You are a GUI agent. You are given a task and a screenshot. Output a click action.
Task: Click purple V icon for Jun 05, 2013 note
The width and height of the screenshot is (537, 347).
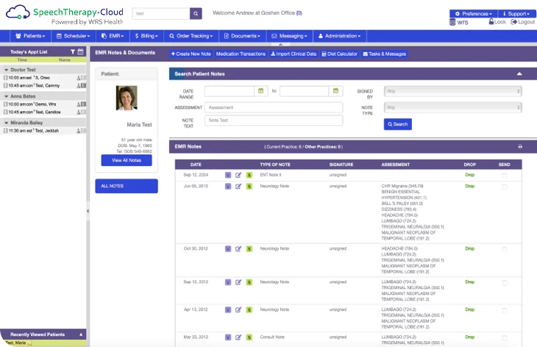(228, 186)
